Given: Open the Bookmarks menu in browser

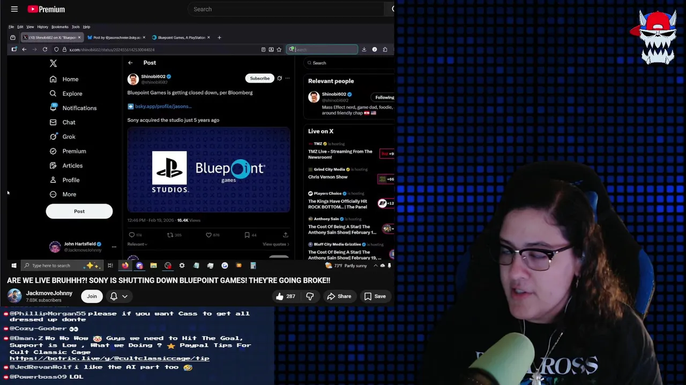Looking at the screenshot, I should pos(60,27).
